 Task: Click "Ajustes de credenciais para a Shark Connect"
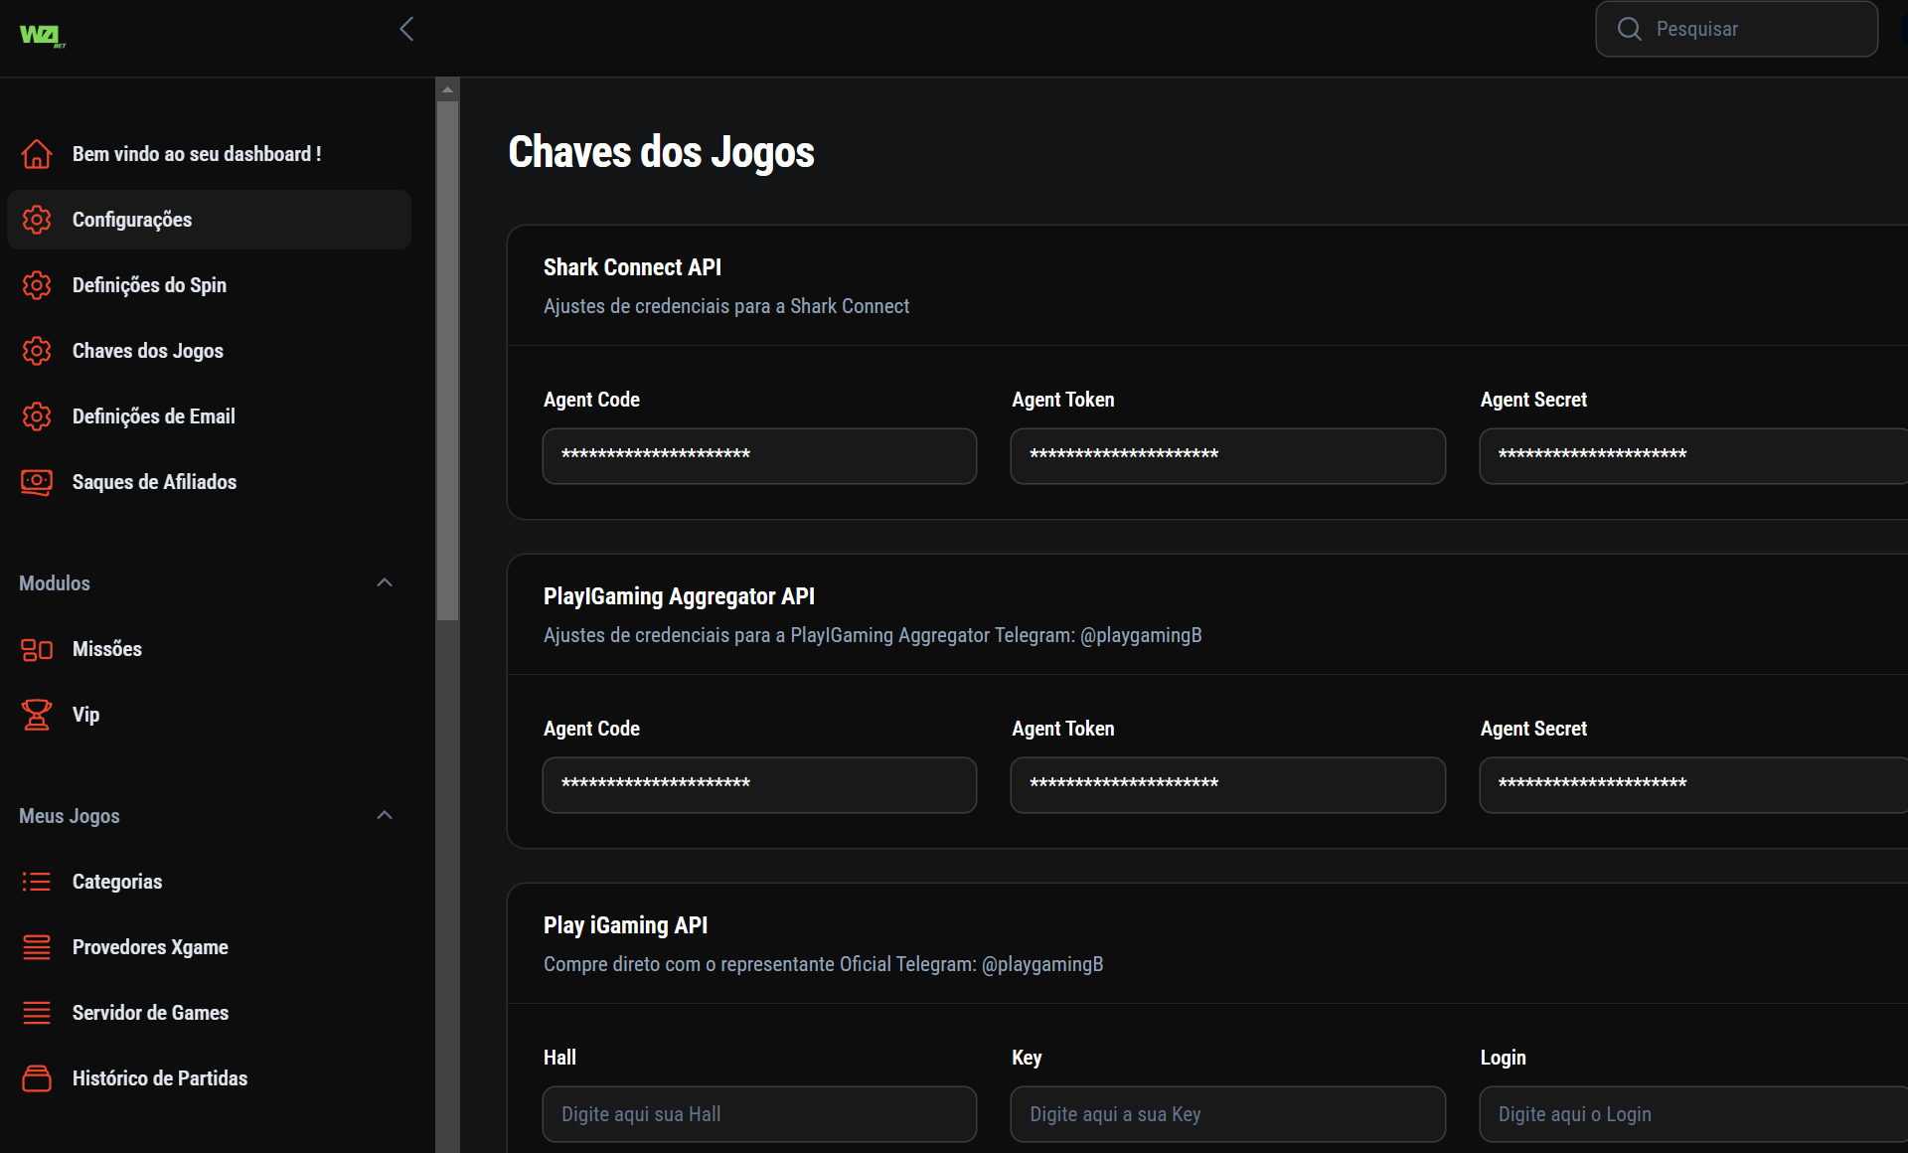coord(726,306)
